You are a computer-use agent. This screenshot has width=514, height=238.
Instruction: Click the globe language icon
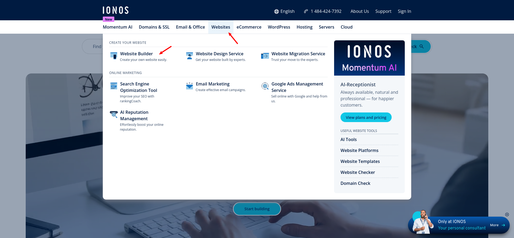(x=277, y=11)
